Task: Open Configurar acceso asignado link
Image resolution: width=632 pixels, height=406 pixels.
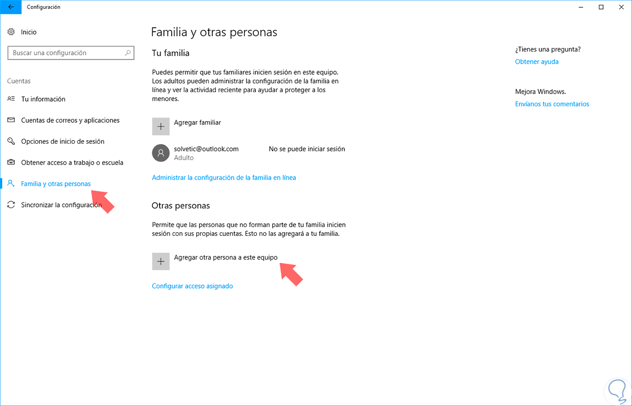Action: point(192,286)
